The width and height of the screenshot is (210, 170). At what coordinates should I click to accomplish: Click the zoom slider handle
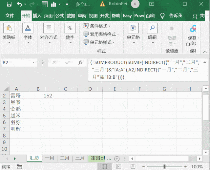(164, 166)
